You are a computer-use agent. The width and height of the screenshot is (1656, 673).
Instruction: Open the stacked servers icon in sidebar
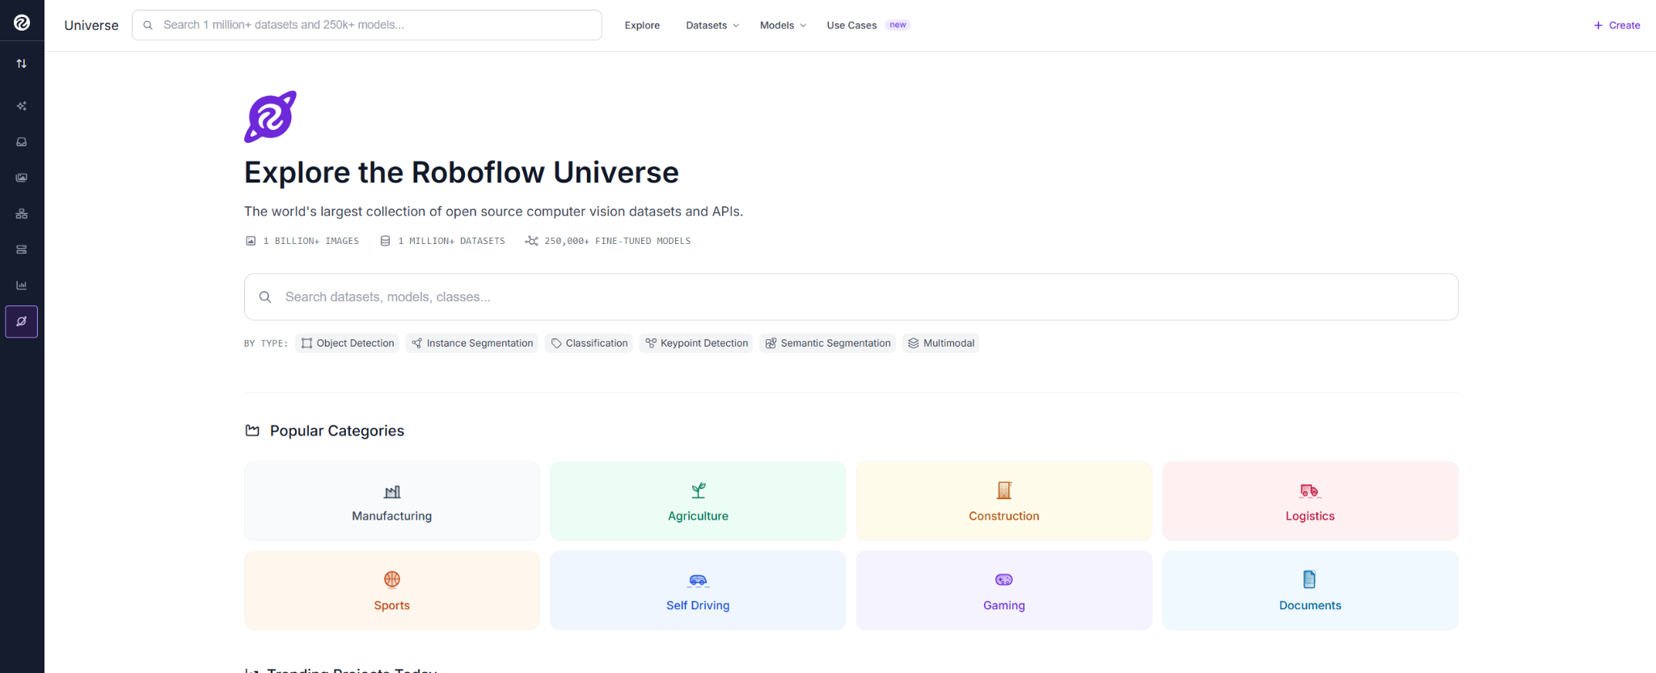click(x=22, y=250)
